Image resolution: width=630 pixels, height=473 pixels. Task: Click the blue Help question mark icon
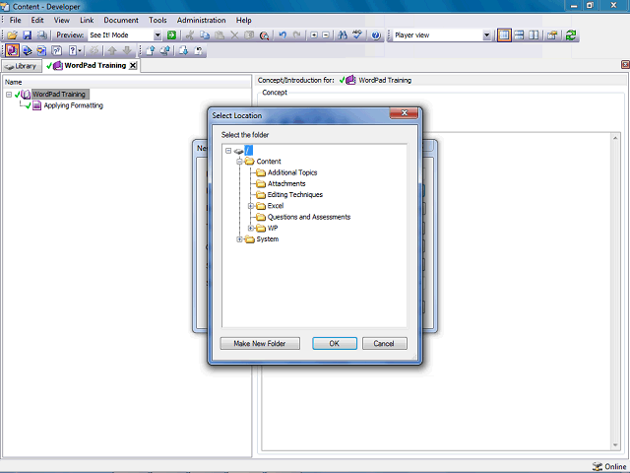[x=376, y=35]
